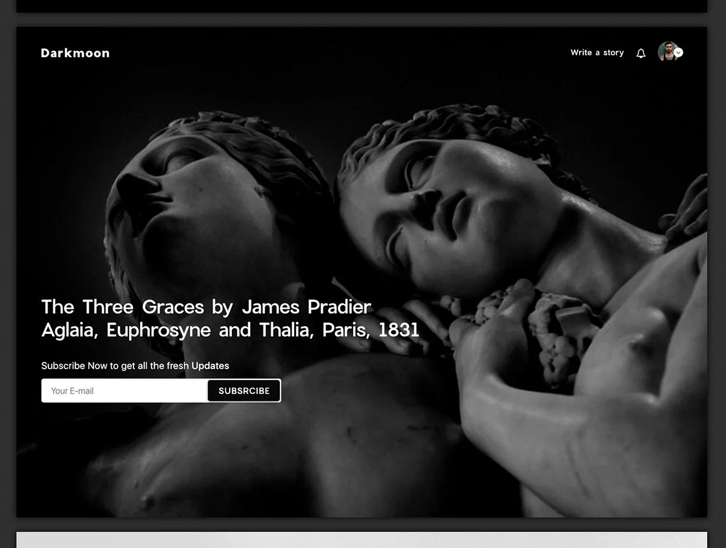Screen dimensions: 726x548
Task: Open the Write a story link
Action: click(597, 53)
